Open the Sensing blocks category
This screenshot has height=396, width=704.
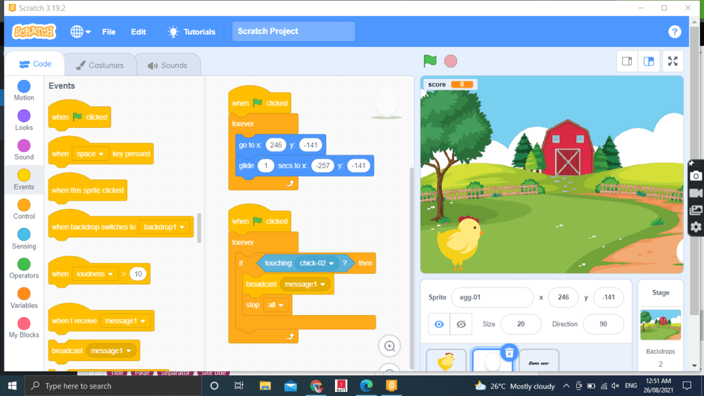23,239
